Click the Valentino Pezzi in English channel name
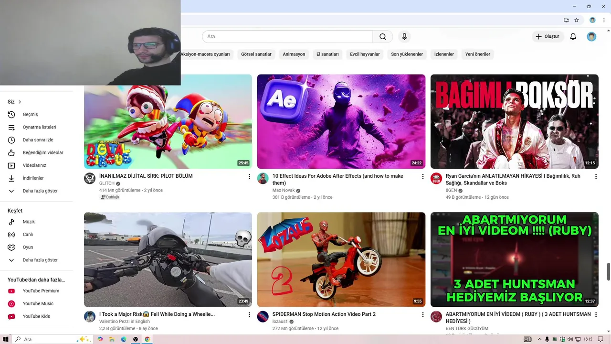 [125, 322]
